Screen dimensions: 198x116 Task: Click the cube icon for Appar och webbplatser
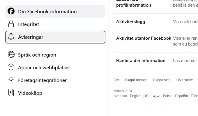tap(11, 67)
